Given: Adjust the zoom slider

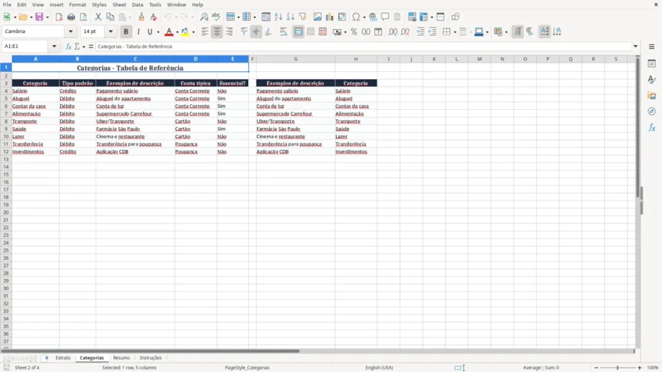Looking at the screenshot, I should click(x=617, y=367).
